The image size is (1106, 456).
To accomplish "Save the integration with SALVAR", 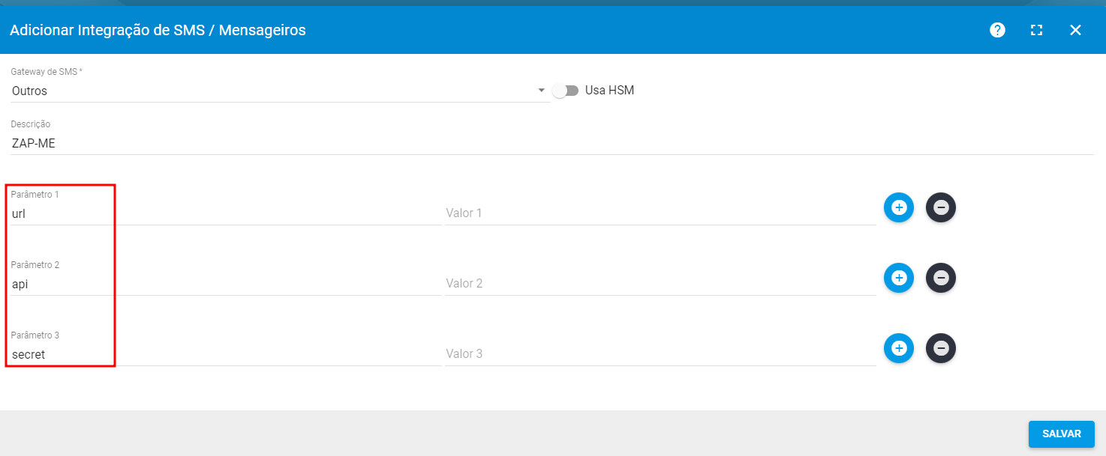I will click(x=1062, y=434).
